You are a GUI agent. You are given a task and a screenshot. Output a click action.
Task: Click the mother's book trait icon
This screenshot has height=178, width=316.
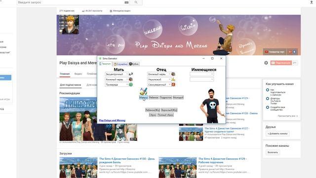tap(131, 79)
